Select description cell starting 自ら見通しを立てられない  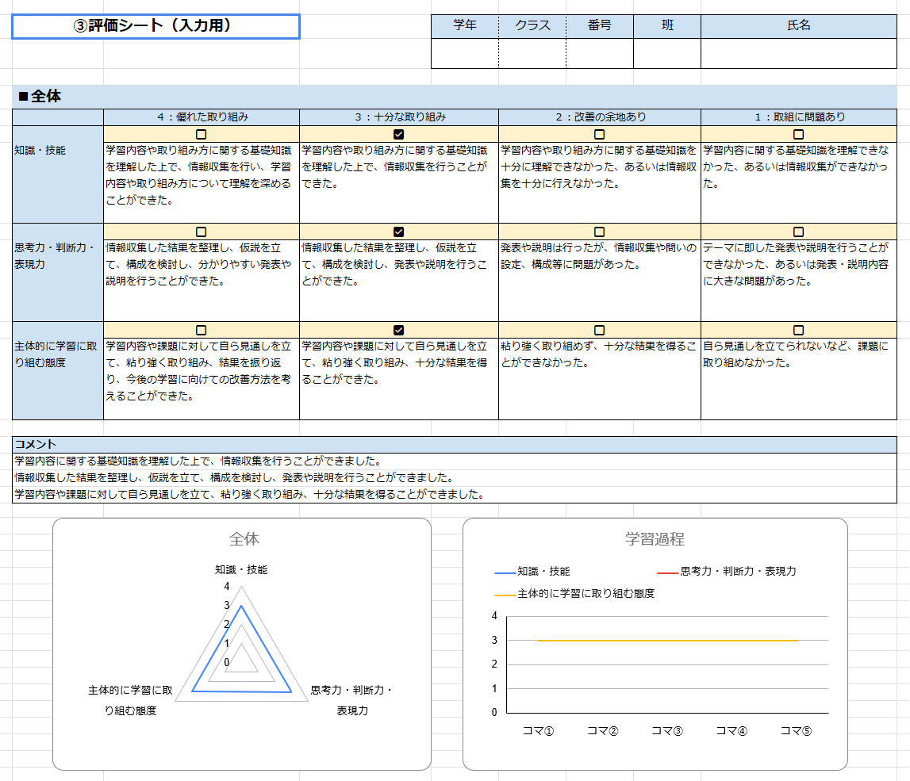pos(799,379)
